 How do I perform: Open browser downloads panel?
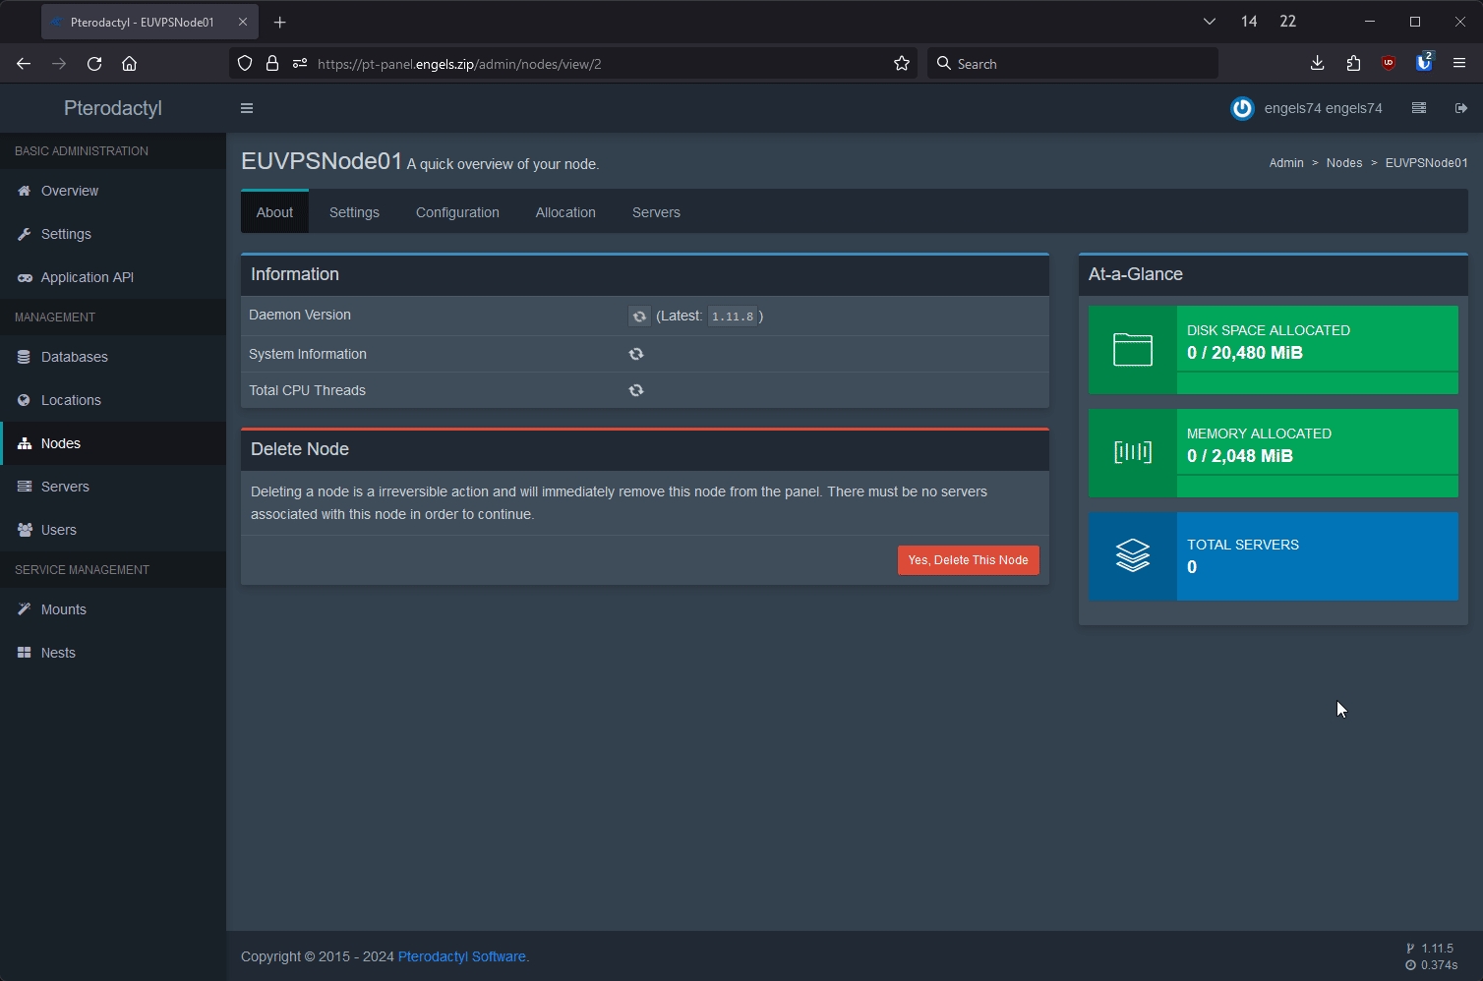click(x=1318, y=64)
